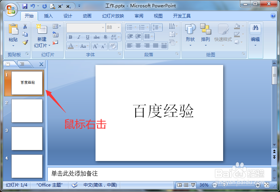Open line spacing options
Viewport: 280px width, 192px height.
(x=157, y=27)
